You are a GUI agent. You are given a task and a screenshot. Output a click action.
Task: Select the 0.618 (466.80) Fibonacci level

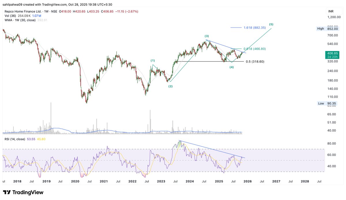(x=255, y=49)
